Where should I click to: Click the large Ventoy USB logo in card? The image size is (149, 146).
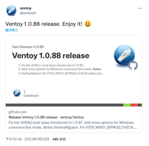pos(124,55)
